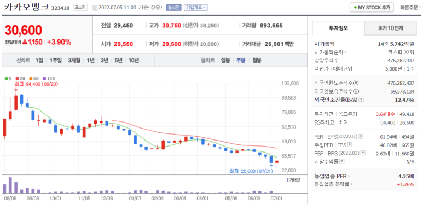This screenshot has width=423, height=204.
Task: Select the 1일 line chart period
Action: click(39, 60)
